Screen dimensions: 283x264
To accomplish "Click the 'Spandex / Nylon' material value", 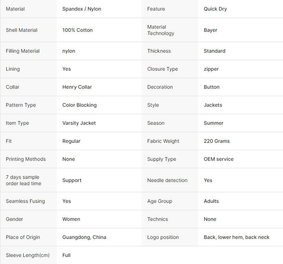I will click(82, 9).
